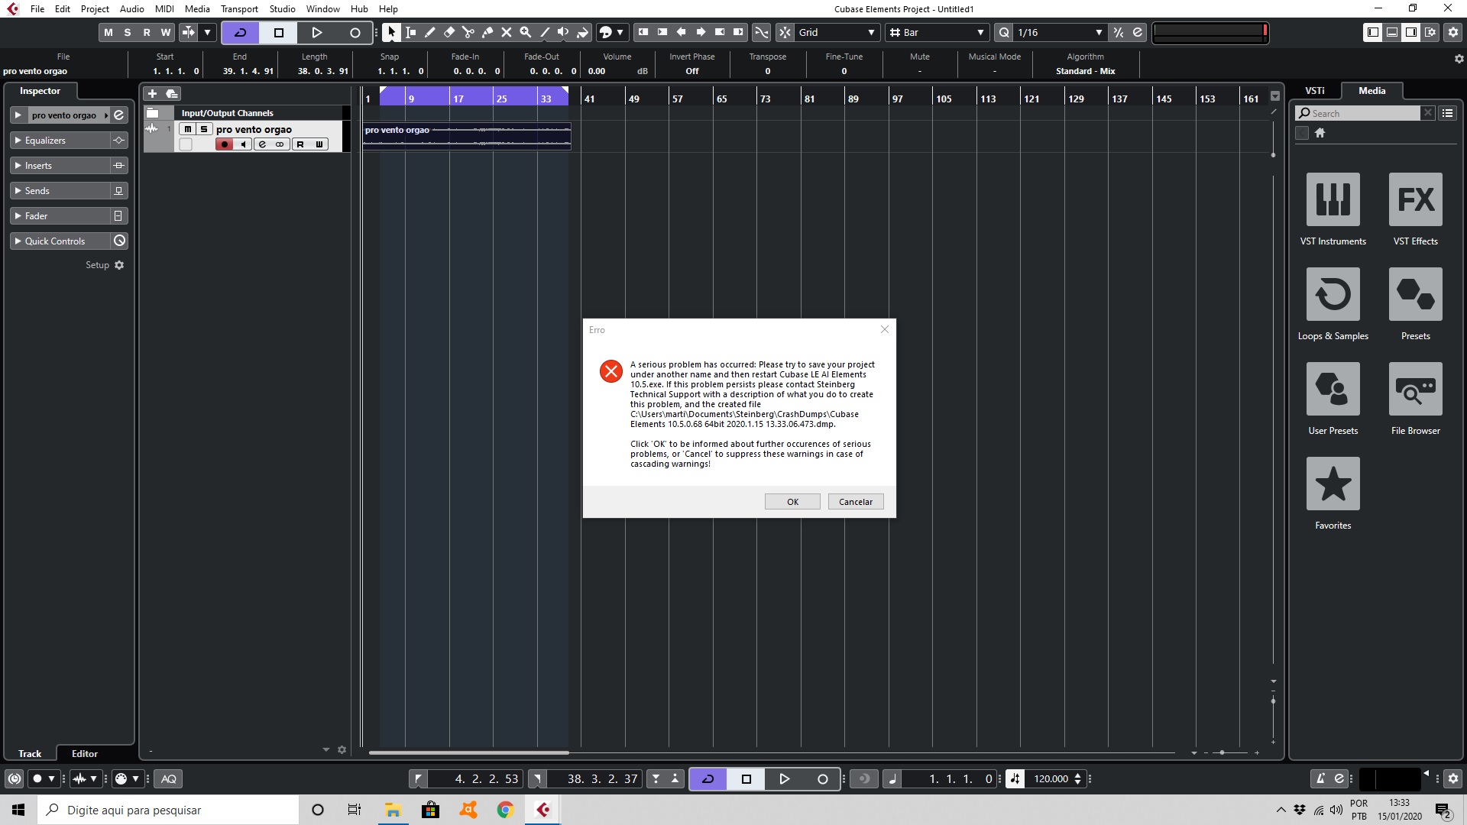This screenshot has width=1467, height=825.
Task: Toggle monitor speaker on track
Action: pyautogui.click(x=243, y=144)
